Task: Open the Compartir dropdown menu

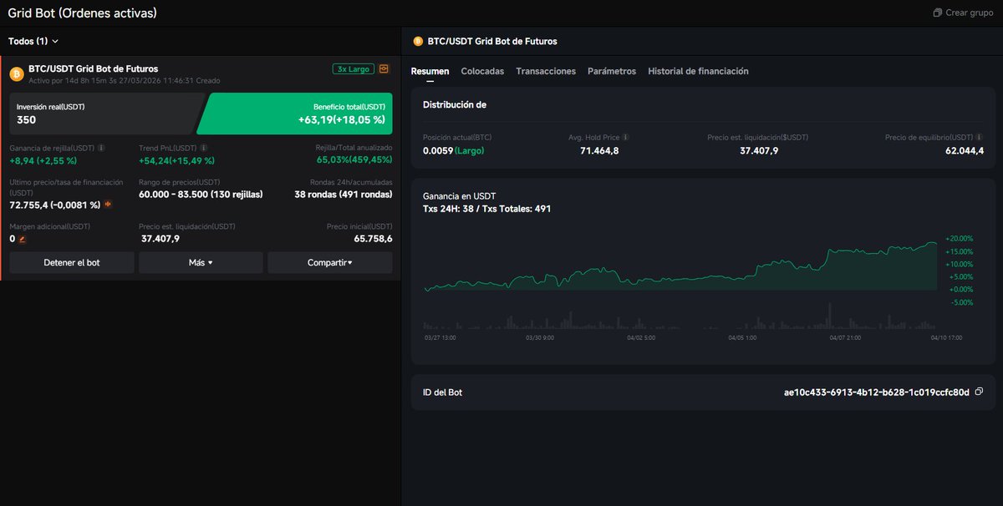Action: click(x=329, y=262)
